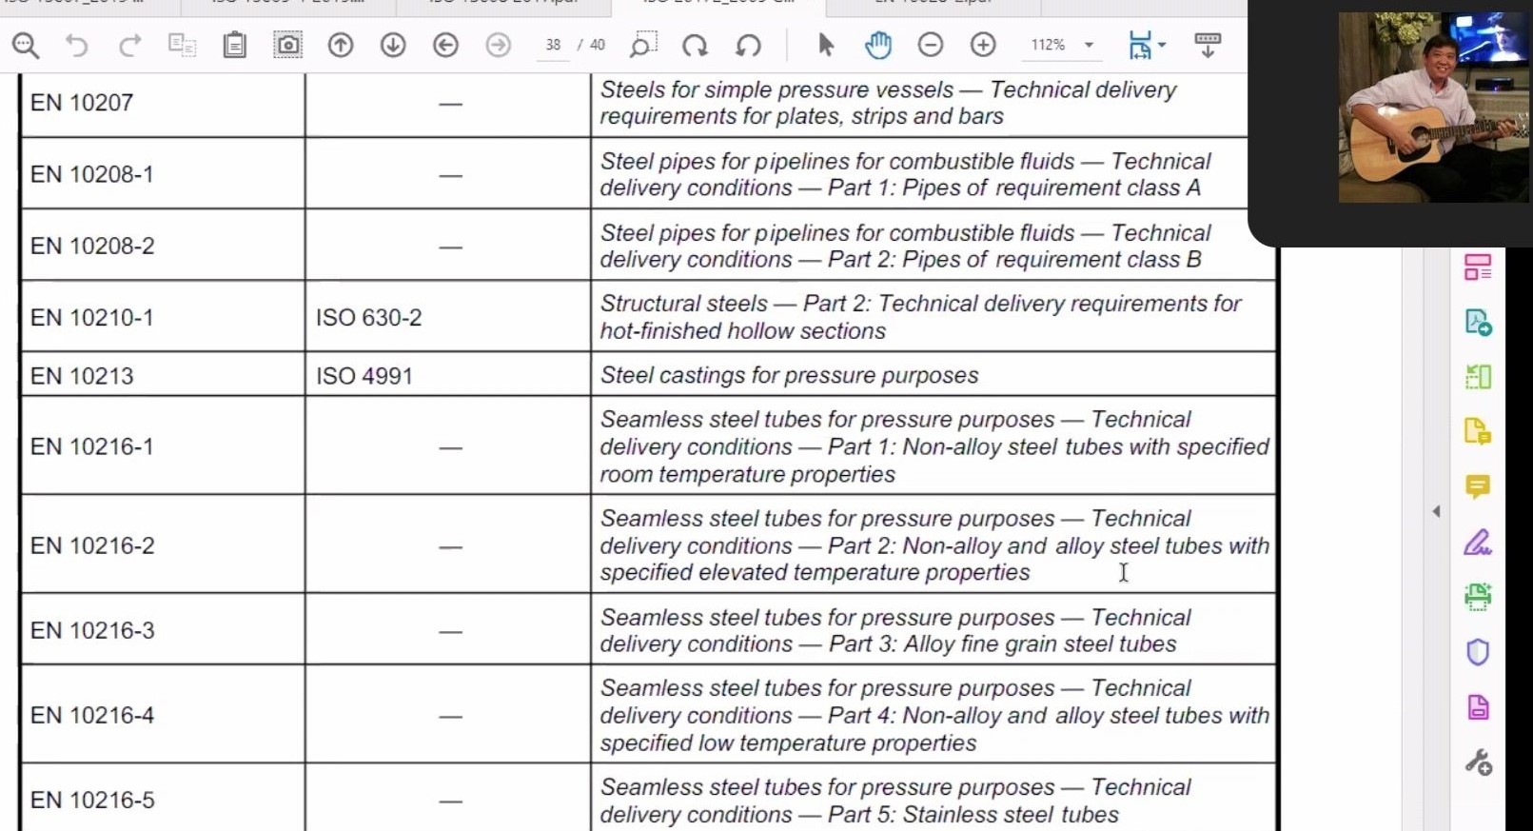
Task: Choose the hand pan tool
Action: 878,45
